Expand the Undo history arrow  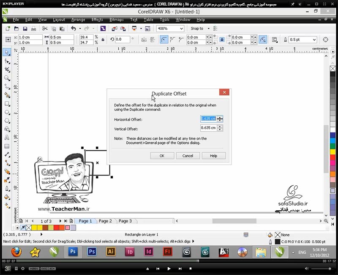point(80,28)
